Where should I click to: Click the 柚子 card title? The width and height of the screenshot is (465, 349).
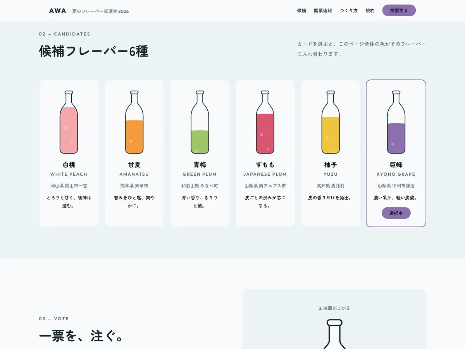coord(331,164)
